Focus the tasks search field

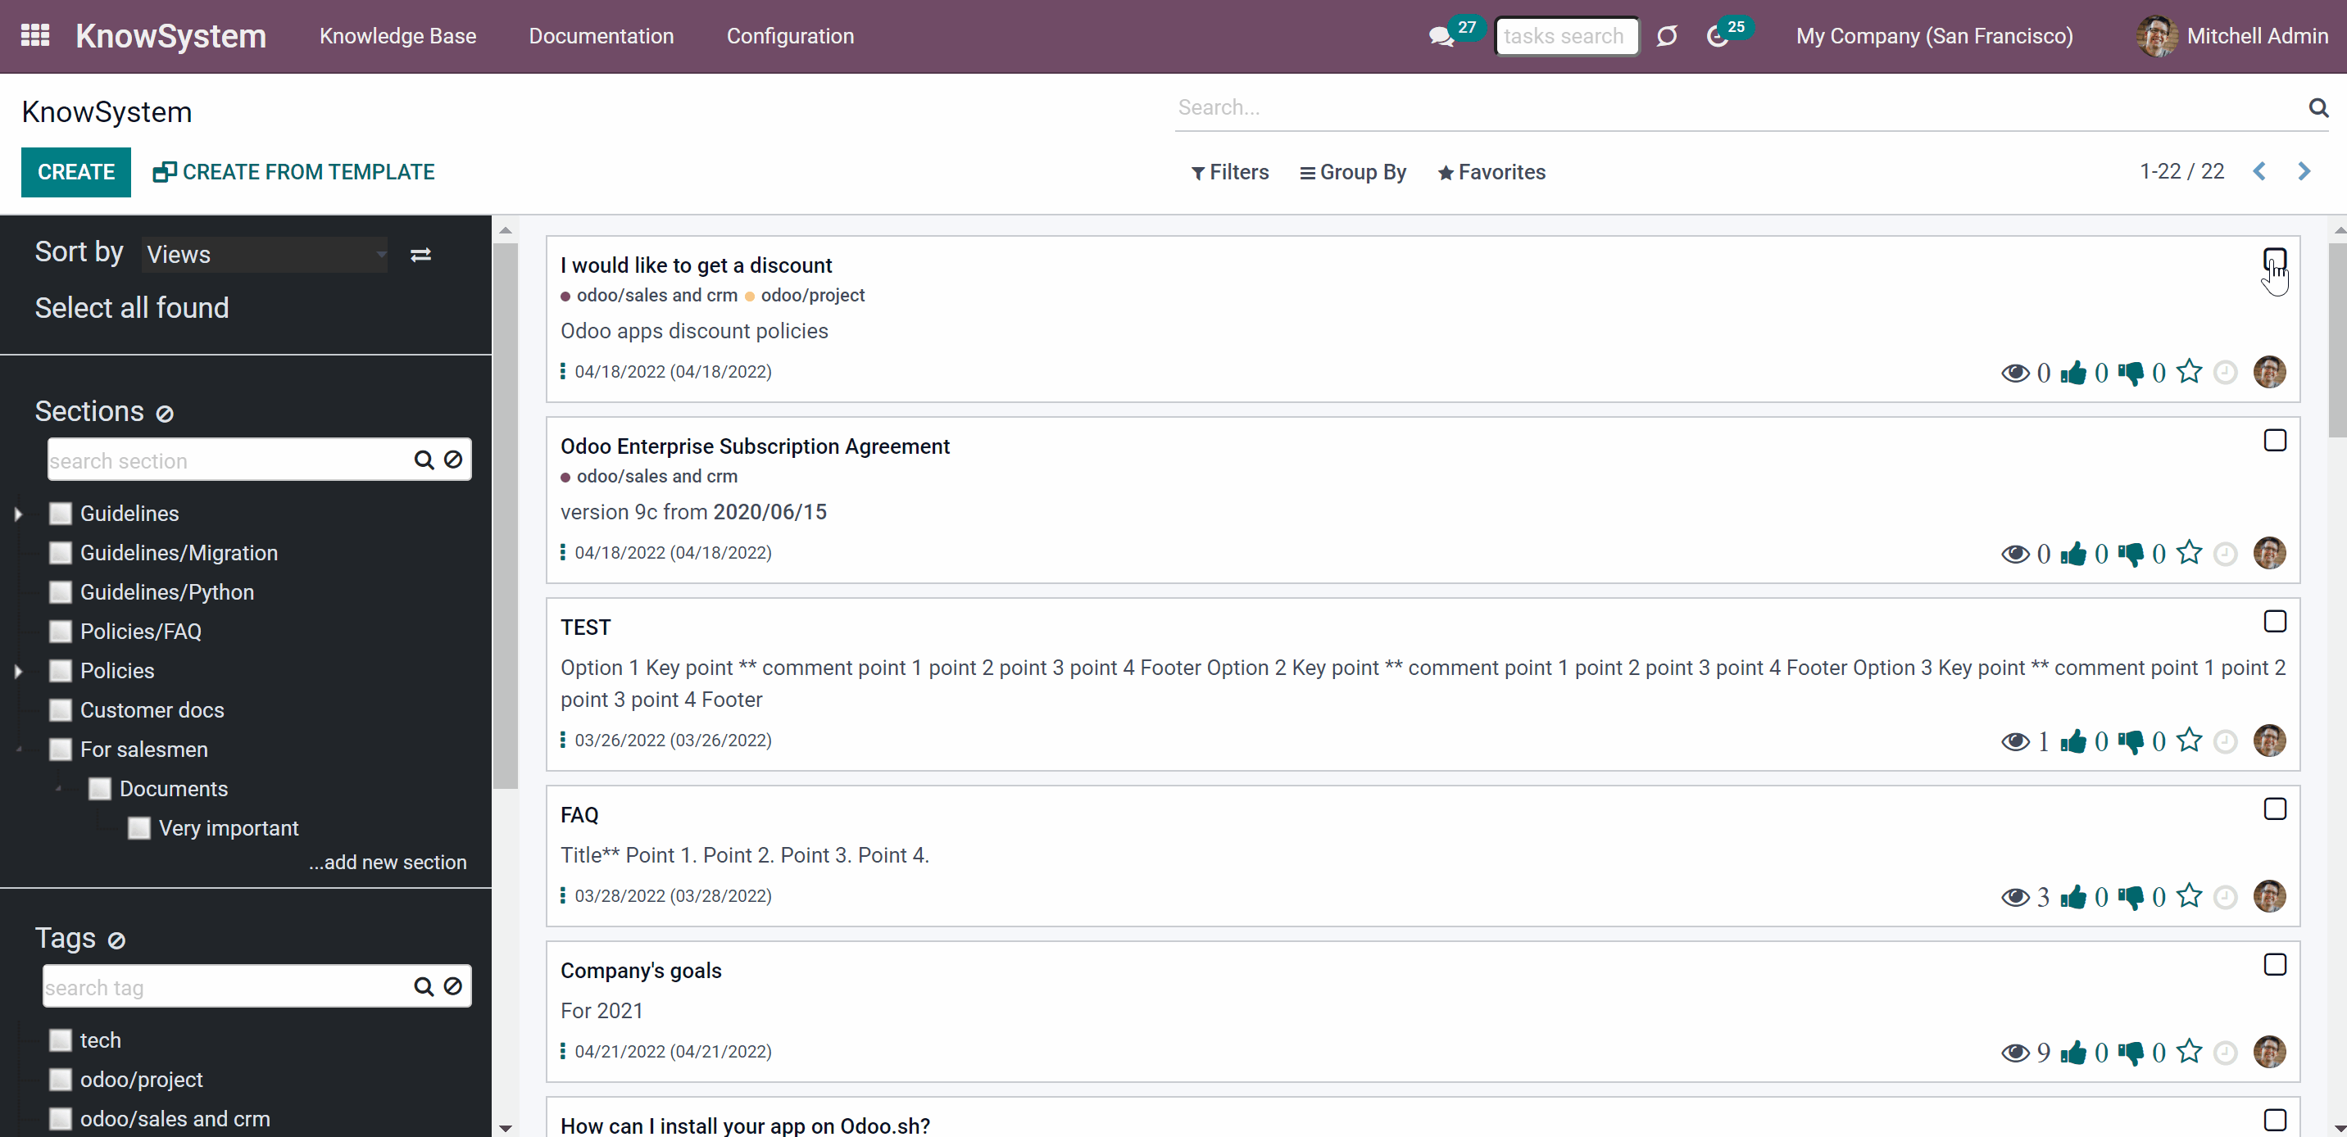click(1567, 36)
